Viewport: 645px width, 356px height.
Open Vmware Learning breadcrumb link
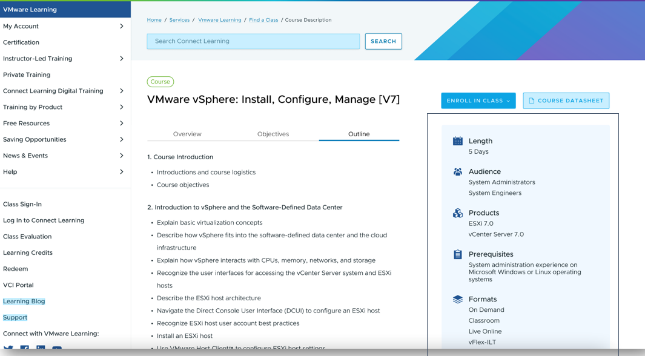click(220, 20)
